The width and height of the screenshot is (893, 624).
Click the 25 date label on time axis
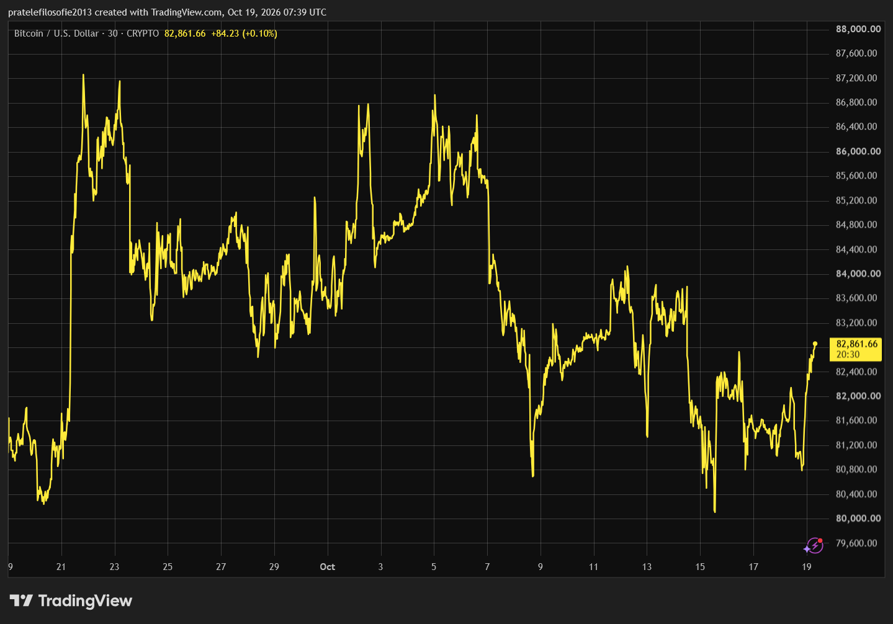[168, 566]
